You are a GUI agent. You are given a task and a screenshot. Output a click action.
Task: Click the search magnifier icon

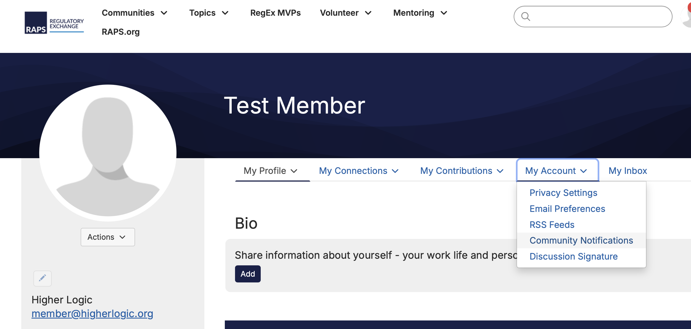[x=525, y=17]
